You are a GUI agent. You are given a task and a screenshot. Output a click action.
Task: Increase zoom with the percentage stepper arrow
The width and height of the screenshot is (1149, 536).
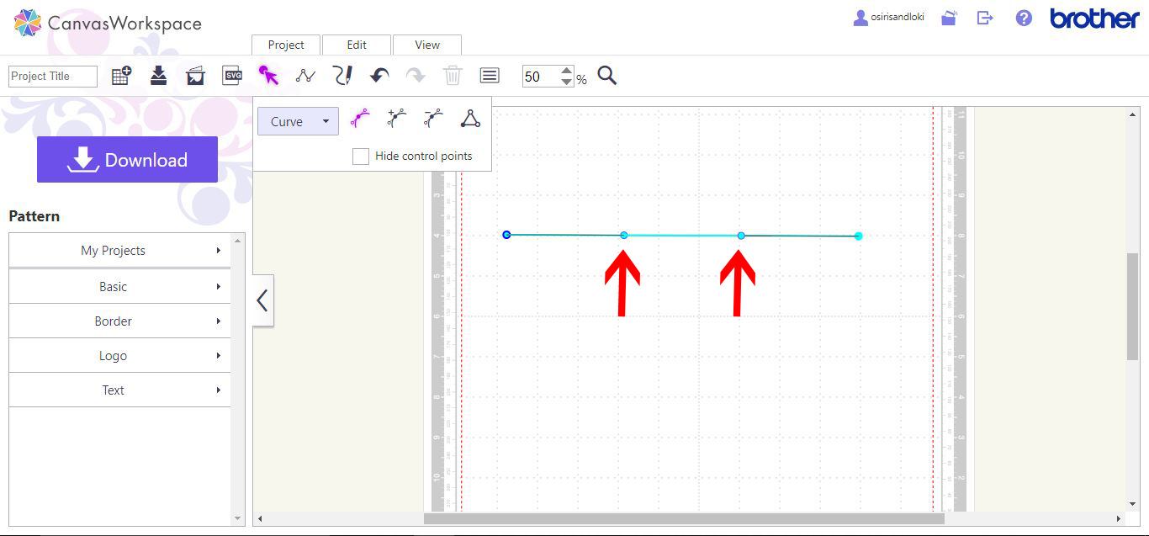pyautogui.click(x=566, y=71)
